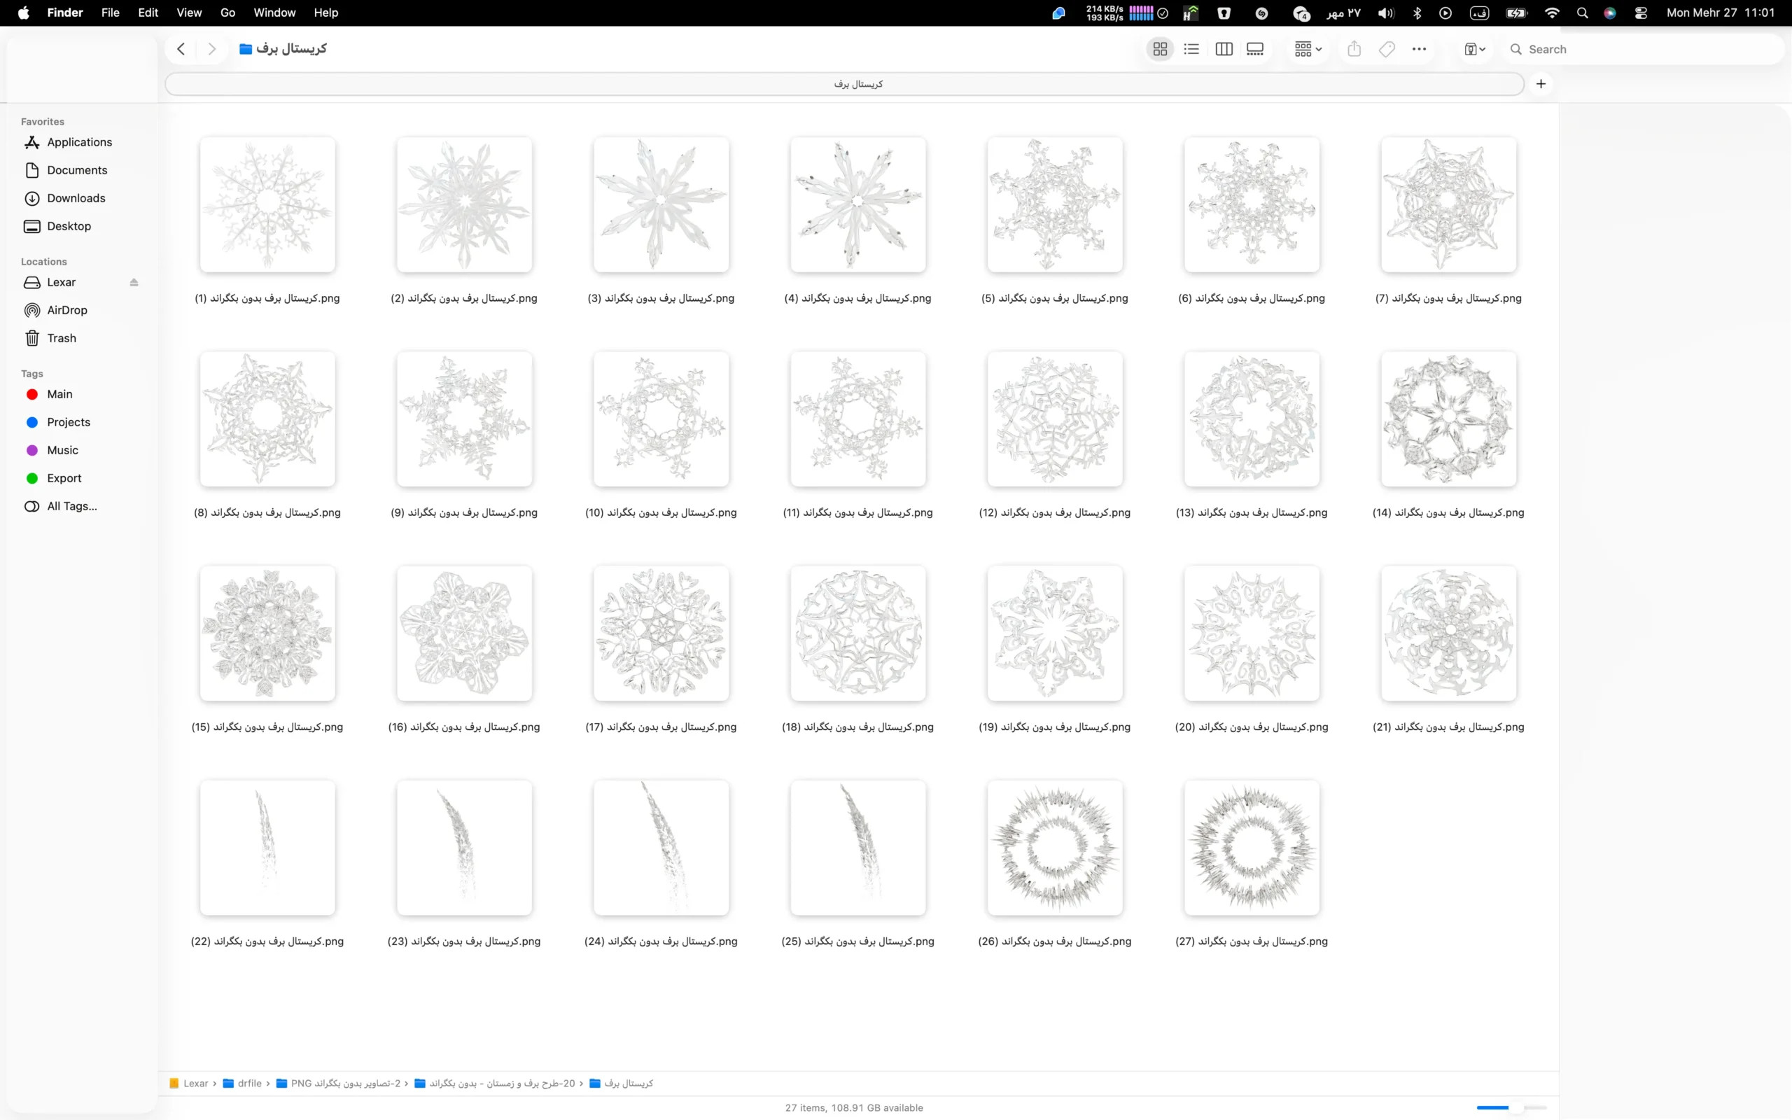This screenshot has width=1792, height=1120.
Task: Click the Edit Tags toolbar icon
Action: coord(1387,49)
